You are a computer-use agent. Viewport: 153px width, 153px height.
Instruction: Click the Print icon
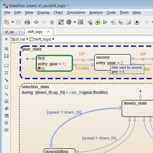tap(27, 22)
